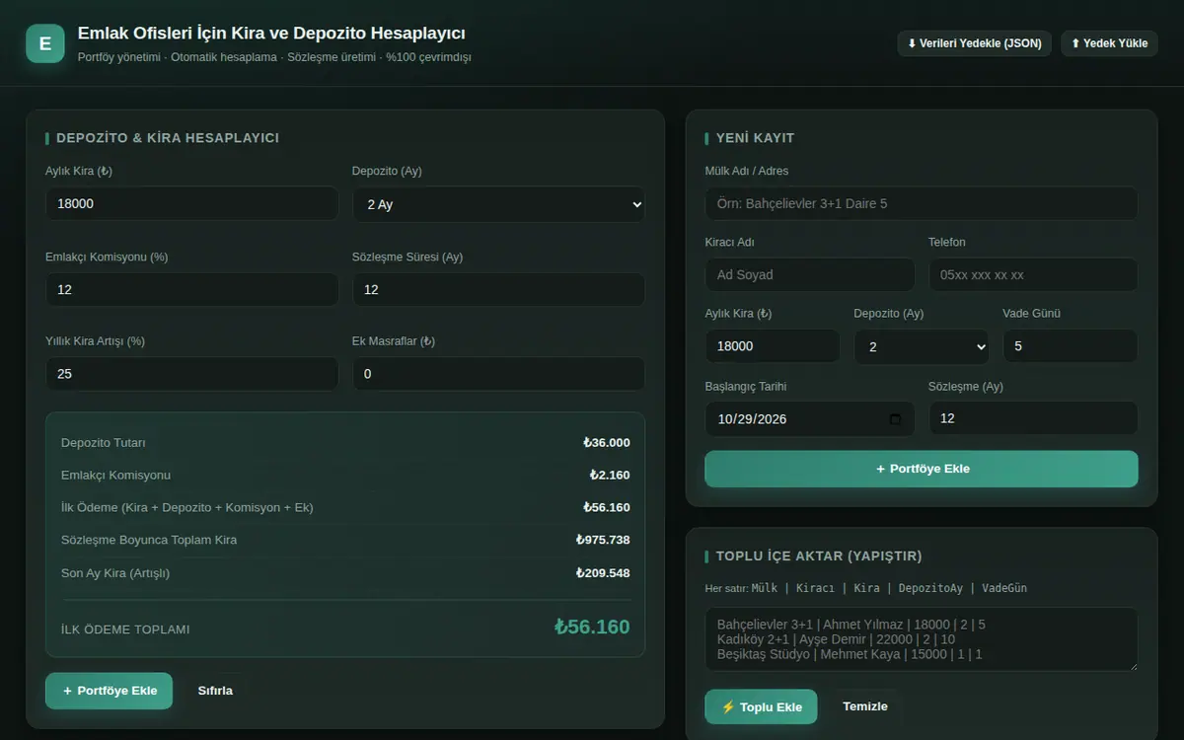Image resolution: width=1184 pixels, height=740 pixels.
Task: Click the green E app logo
Action: pos(44,43)
